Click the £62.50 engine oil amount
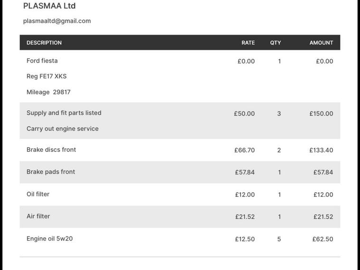The height and width of the screenshot is (270, 360). point(323,239)
